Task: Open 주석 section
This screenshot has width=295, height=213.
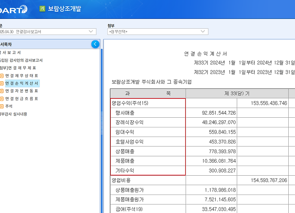Action: click(9, 106)
